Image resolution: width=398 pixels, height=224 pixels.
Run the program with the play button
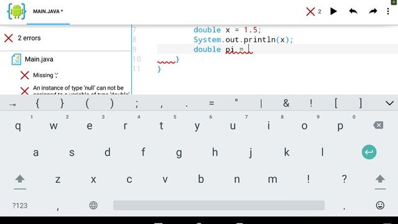click(x=333, y=11)
